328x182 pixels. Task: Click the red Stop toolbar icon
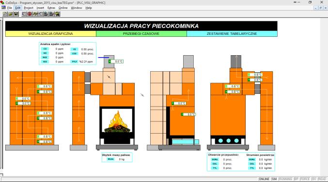pos(30,14)
